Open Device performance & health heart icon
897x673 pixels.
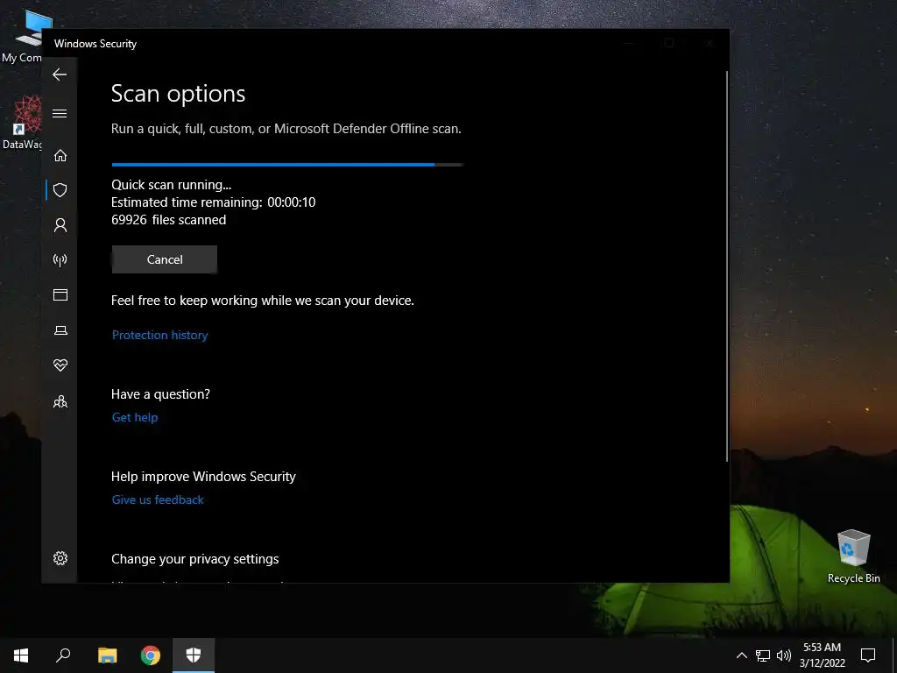[60, 365]
